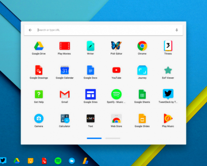Select the first launcher page indicator

coord(94,138)
